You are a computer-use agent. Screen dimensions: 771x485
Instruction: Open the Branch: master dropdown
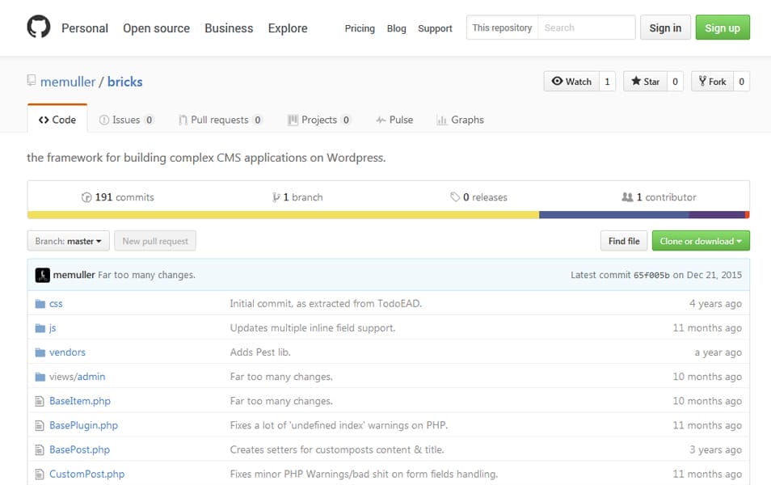pos(69,241)
